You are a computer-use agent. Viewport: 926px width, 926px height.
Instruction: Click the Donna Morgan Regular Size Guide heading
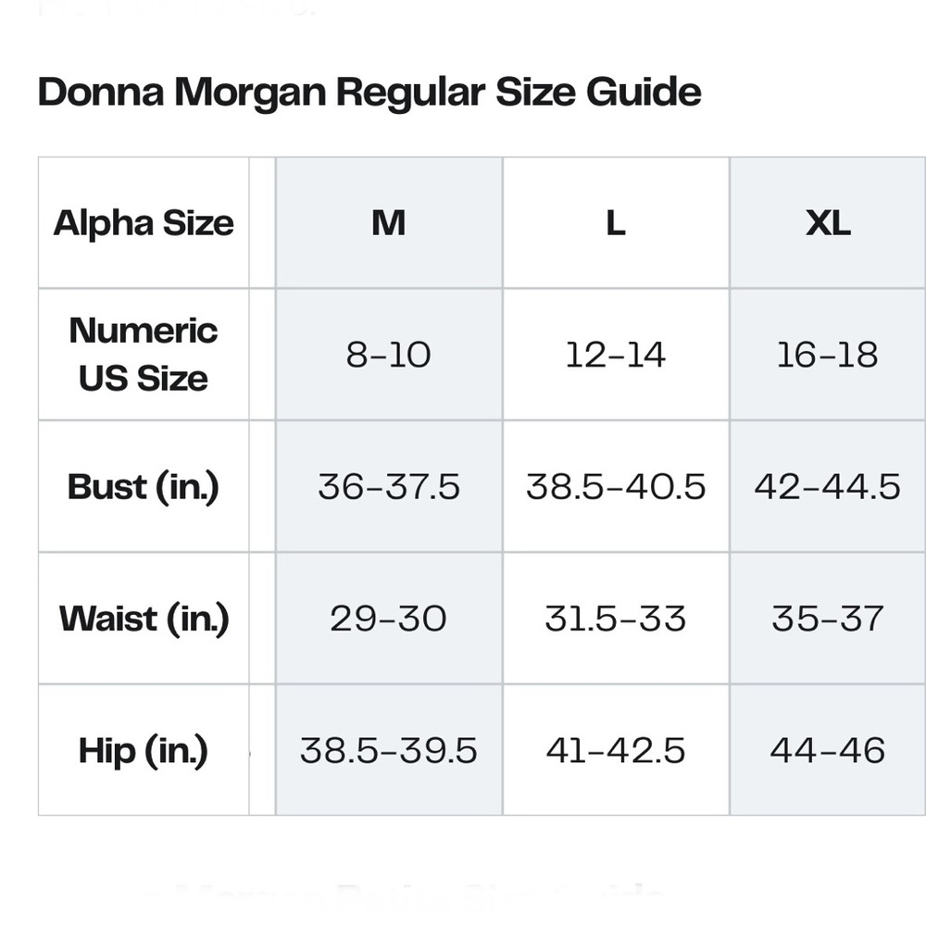(x=369, y=92)
